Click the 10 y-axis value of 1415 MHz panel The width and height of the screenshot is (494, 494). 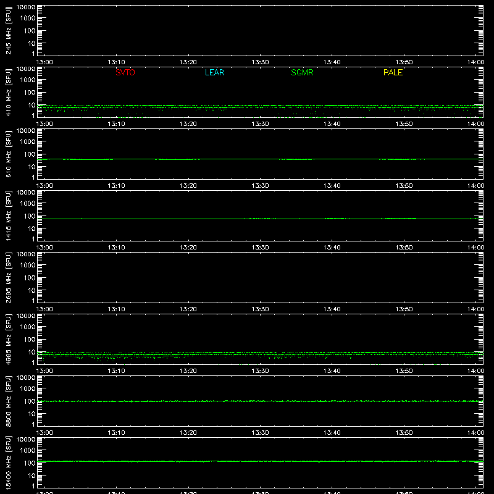click(x=32, y=228)
